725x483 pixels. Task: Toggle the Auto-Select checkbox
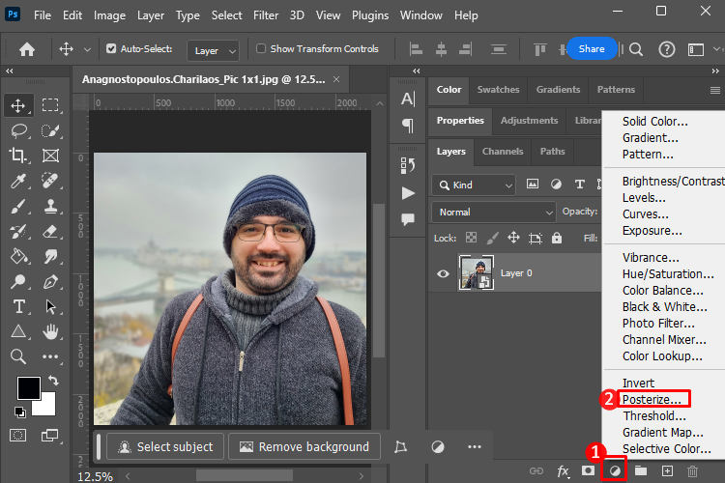pyautogui.click(x=111, y=48)
